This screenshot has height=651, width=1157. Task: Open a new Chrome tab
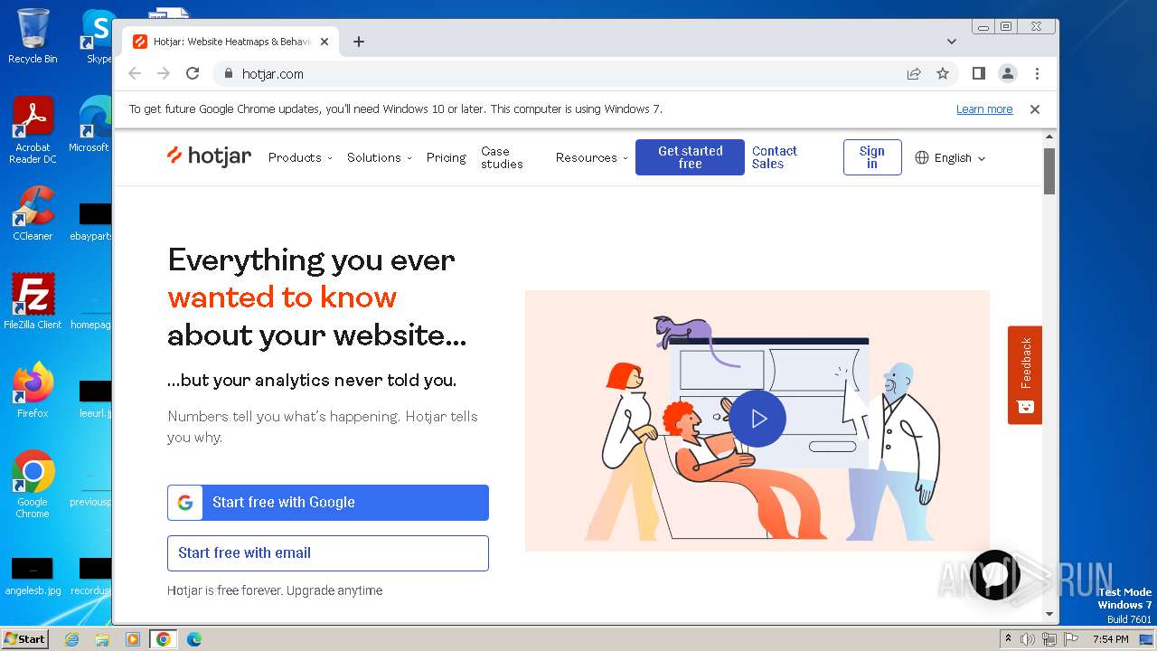[x=359, y=42]
